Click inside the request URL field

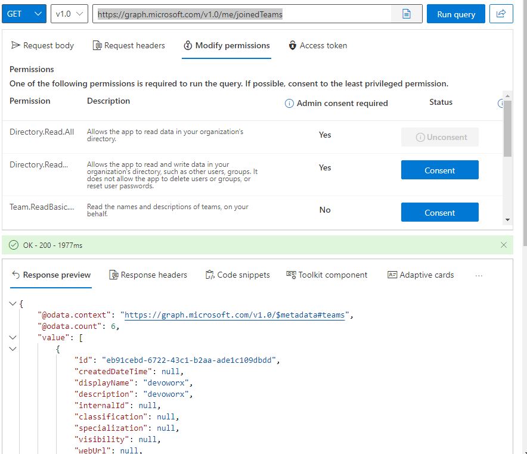pos(238,13)
